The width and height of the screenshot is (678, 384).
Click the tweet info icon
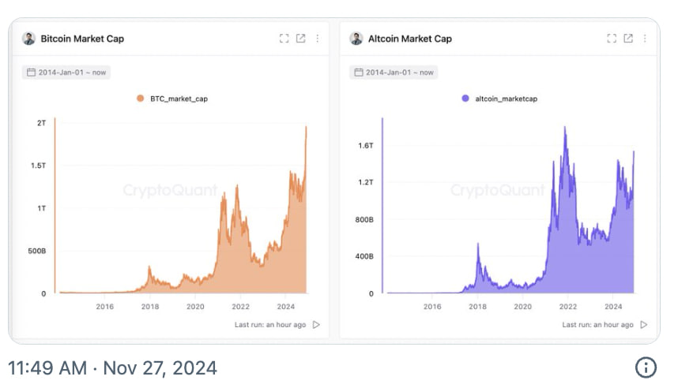646,367
